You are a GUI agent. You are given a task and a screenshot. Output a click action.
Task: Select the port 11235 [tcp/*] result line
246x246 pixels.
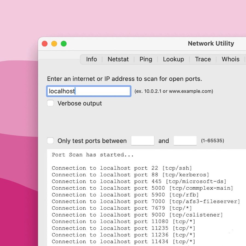124,228
